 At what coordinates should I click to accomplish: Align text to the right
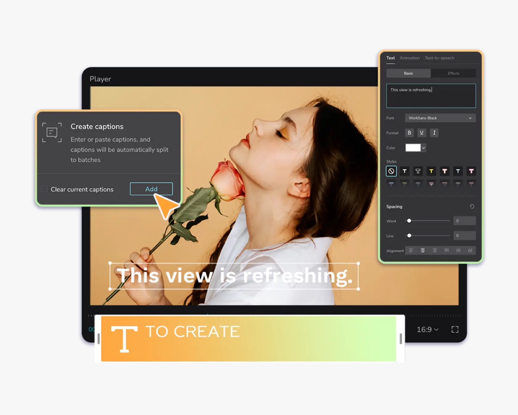[x=434, y=250]
